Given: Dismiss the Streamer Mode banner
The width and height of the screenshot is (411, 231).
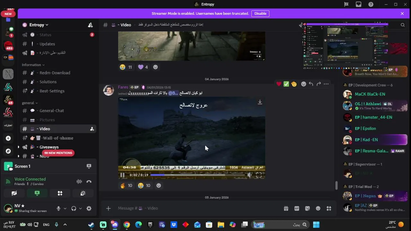Looking at the screenshot, I should 402,13.
